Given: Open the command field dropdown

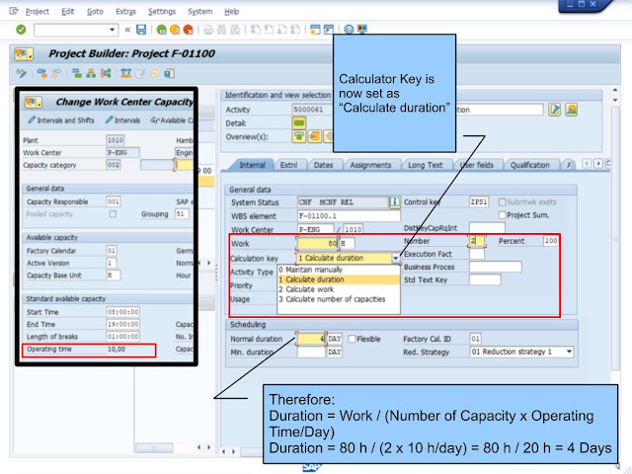Looking at the screenshot, I should 112,30.
